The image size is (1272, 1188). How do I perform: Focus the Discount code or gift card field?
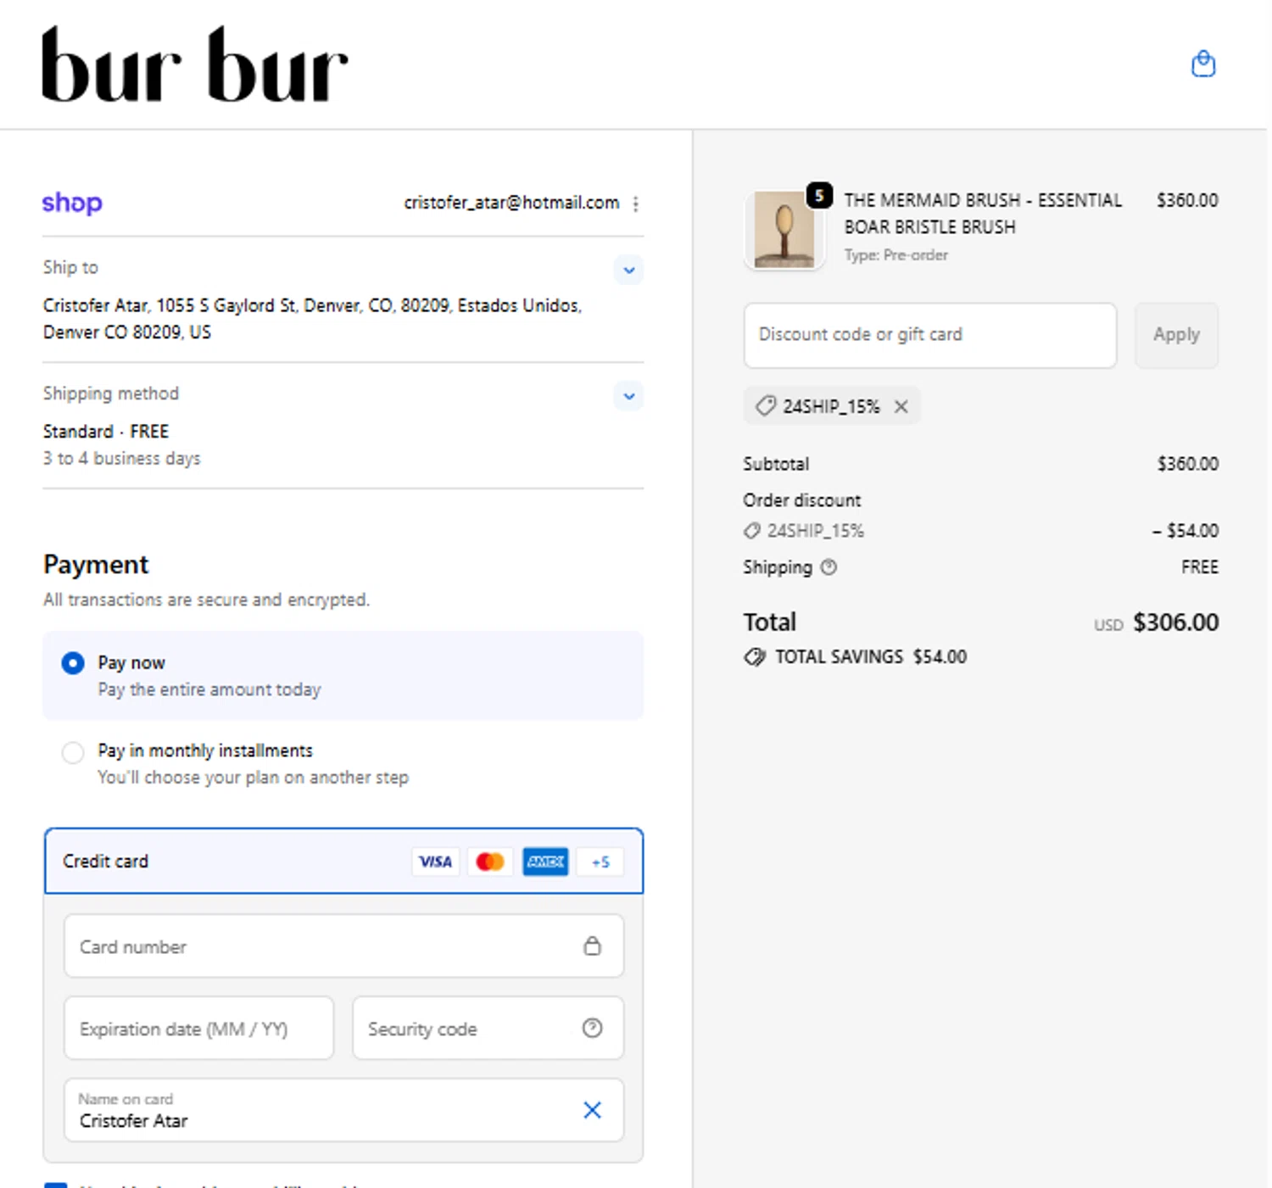pos(930,335)
